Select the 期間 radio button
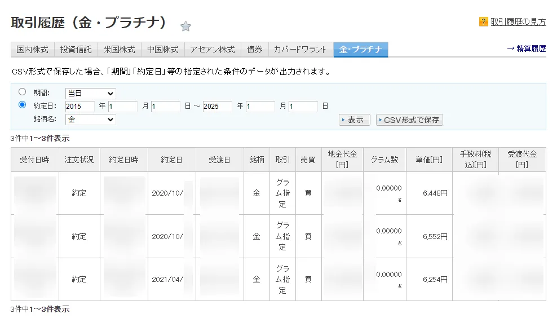This screenshot has width=557, height=327. click(x=23, y=91)
